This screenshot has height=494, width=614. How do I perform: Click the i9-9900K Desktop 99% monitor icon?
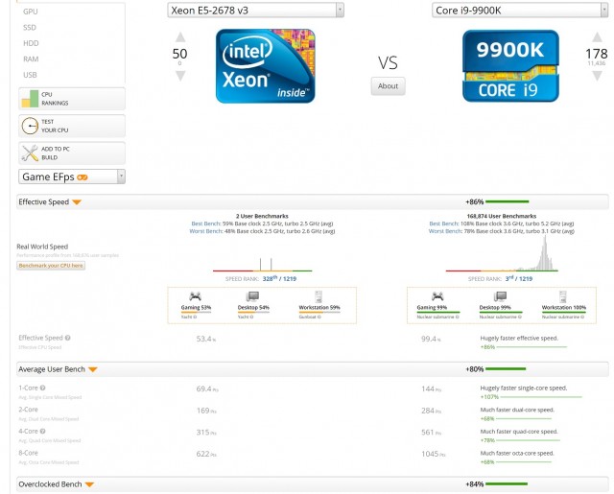coord(500,296)
